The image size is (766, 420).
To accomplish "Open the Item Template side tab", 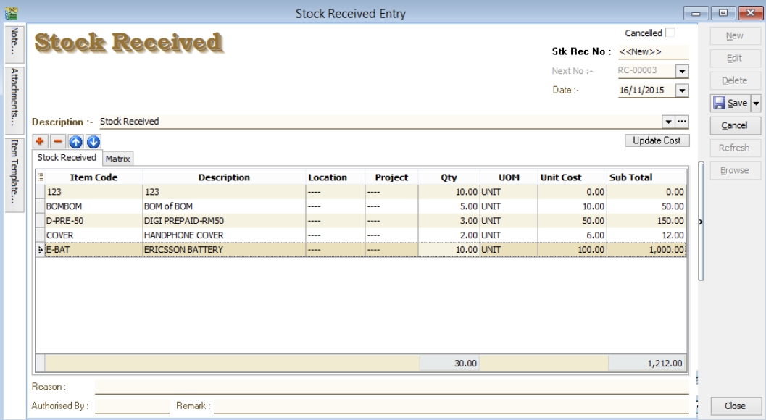I will pyautogui.click(x=14, y=166).
